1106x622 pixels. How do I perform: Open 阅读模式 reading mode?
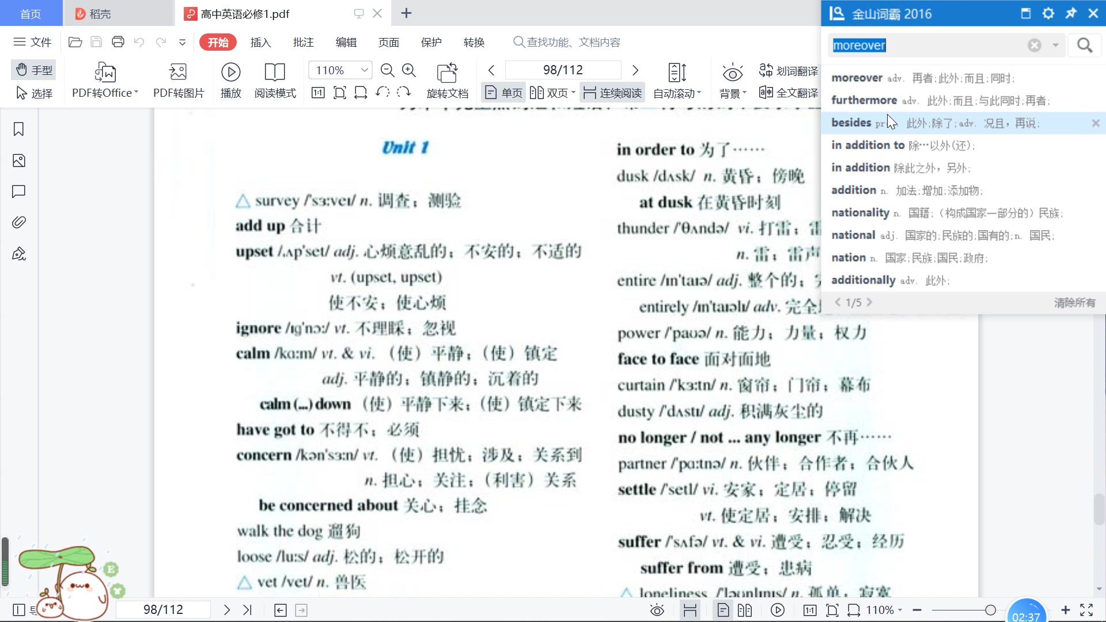coord(275,73)
